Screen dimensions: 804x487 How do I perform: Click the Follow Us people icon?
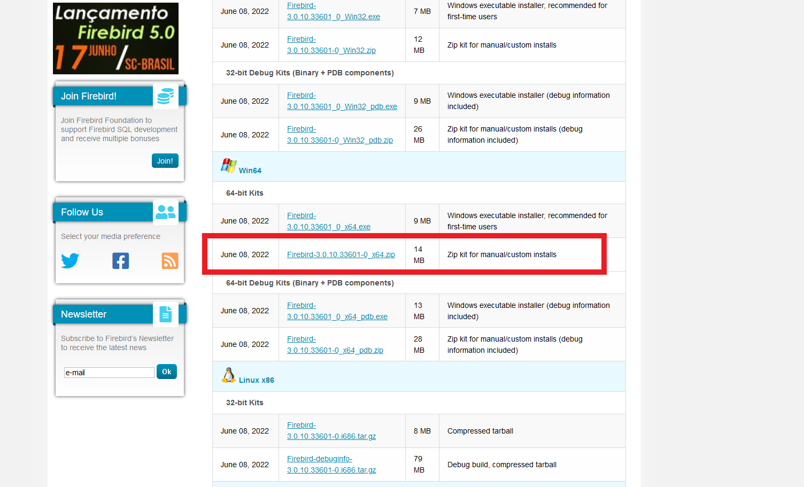click(165, 212)
